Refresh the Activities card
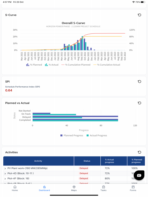Screen dimensions: 148x197 [x=140, y=152]
